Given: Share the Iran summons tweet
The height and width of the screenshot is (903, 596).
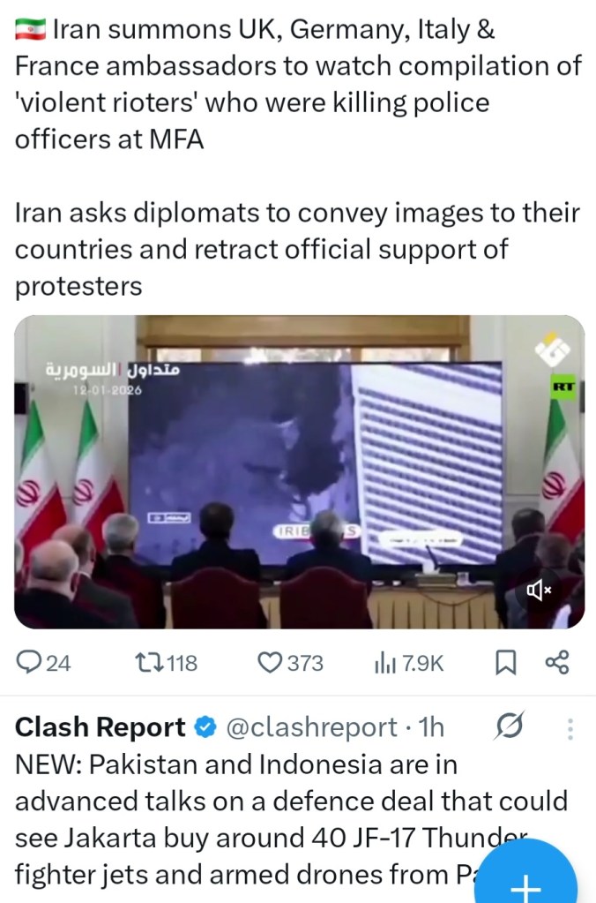Looking at the screenshot, I should 557,662.
